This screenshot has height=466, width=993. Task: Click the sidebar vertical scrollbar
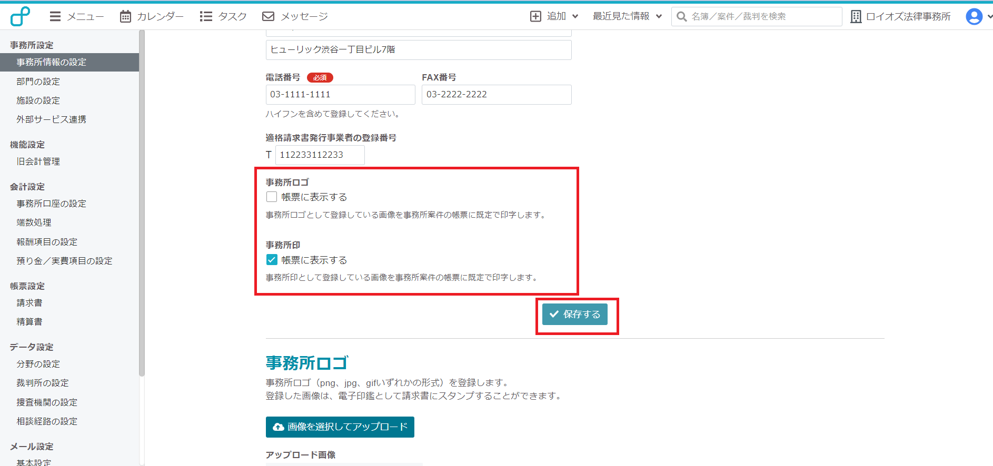[x=142, y=203]
